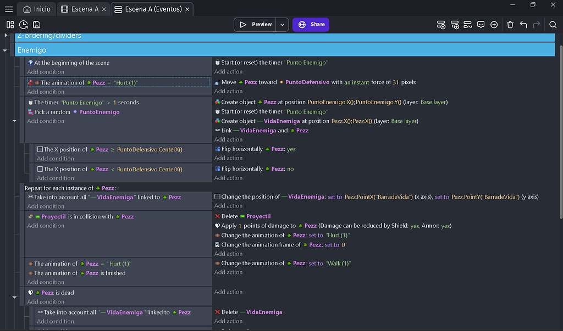Open the version history clock icon
This screenshot has height=331, width=563.
coord(23,24)
